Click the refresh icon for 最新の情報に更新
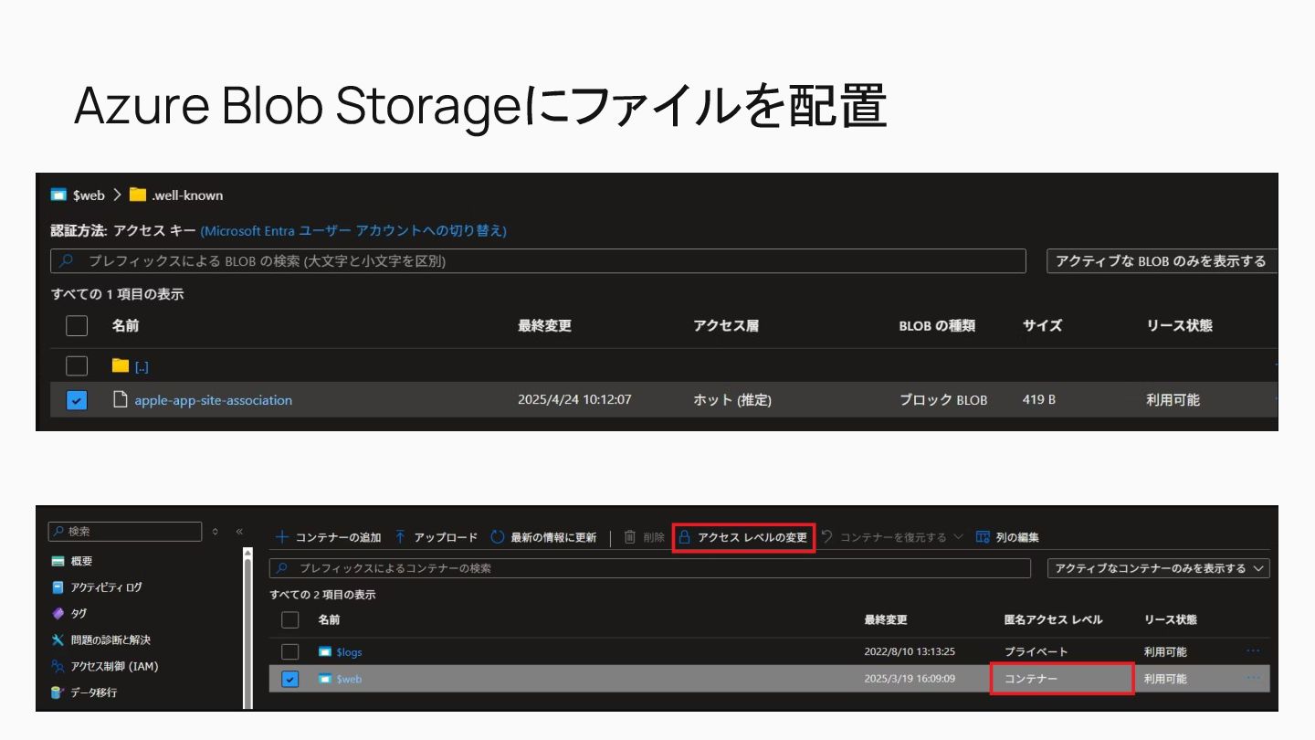Viewport: 1315px width, 740px height. (498, 537)
